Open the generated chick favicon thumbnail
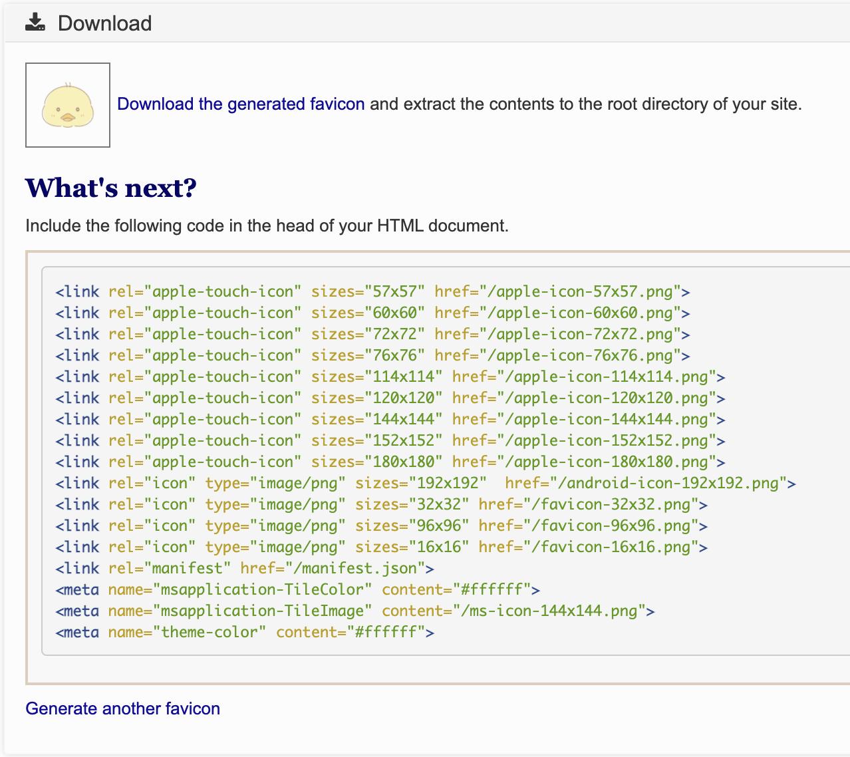 (x=68, y=105)
